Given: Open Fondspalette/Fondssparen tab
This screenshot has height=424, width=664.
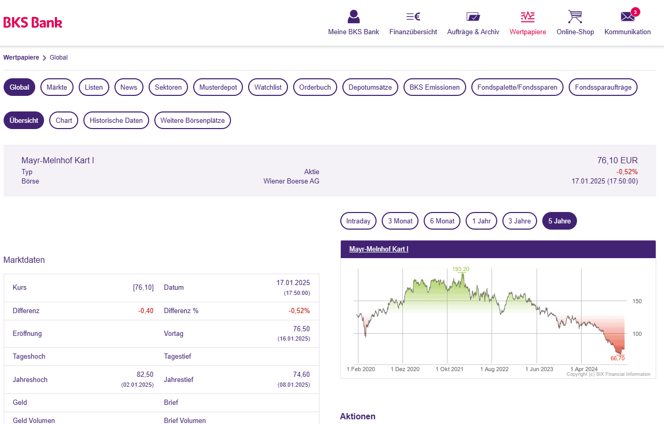Looking at the screenshot, I should (517, 87).
